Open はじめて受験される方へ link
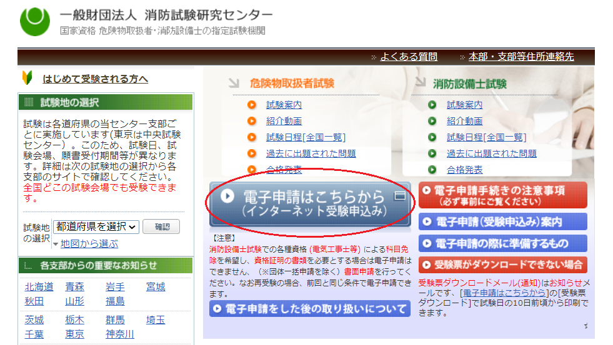Image resolution: width=613 pixels, height=345 pixels. [95, 79]
